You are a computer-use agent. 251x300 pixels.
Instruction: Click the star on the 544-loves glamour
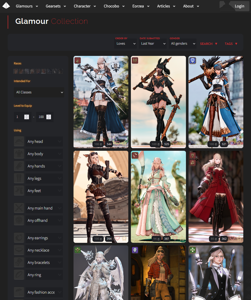[x=124, y=143]
